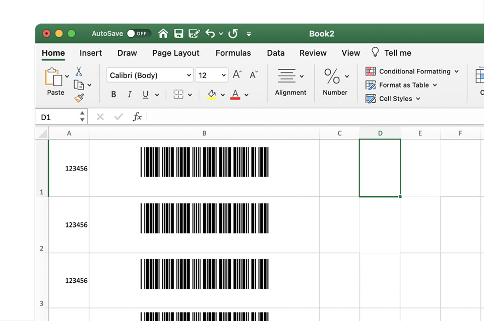
Task: Open Format as Table gallery
Action: [x=401, y=85]
